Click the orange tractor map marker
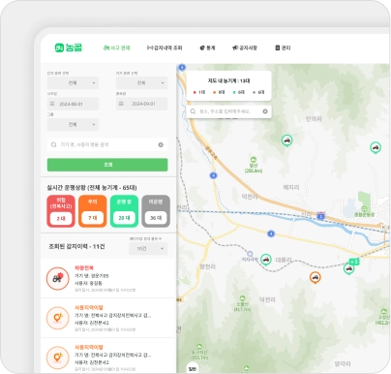The width and height of the screenshot is (391, 374). coord(315,277)
